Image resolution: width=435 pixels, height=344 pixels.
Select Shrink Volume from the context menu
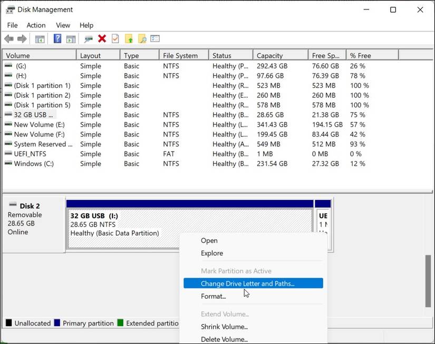pos(224,327)
